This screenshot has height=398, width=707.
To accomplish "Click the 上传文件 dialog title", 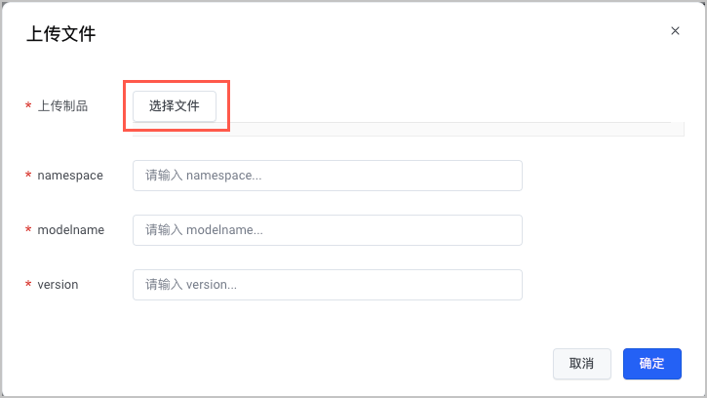I will point(60,34).
